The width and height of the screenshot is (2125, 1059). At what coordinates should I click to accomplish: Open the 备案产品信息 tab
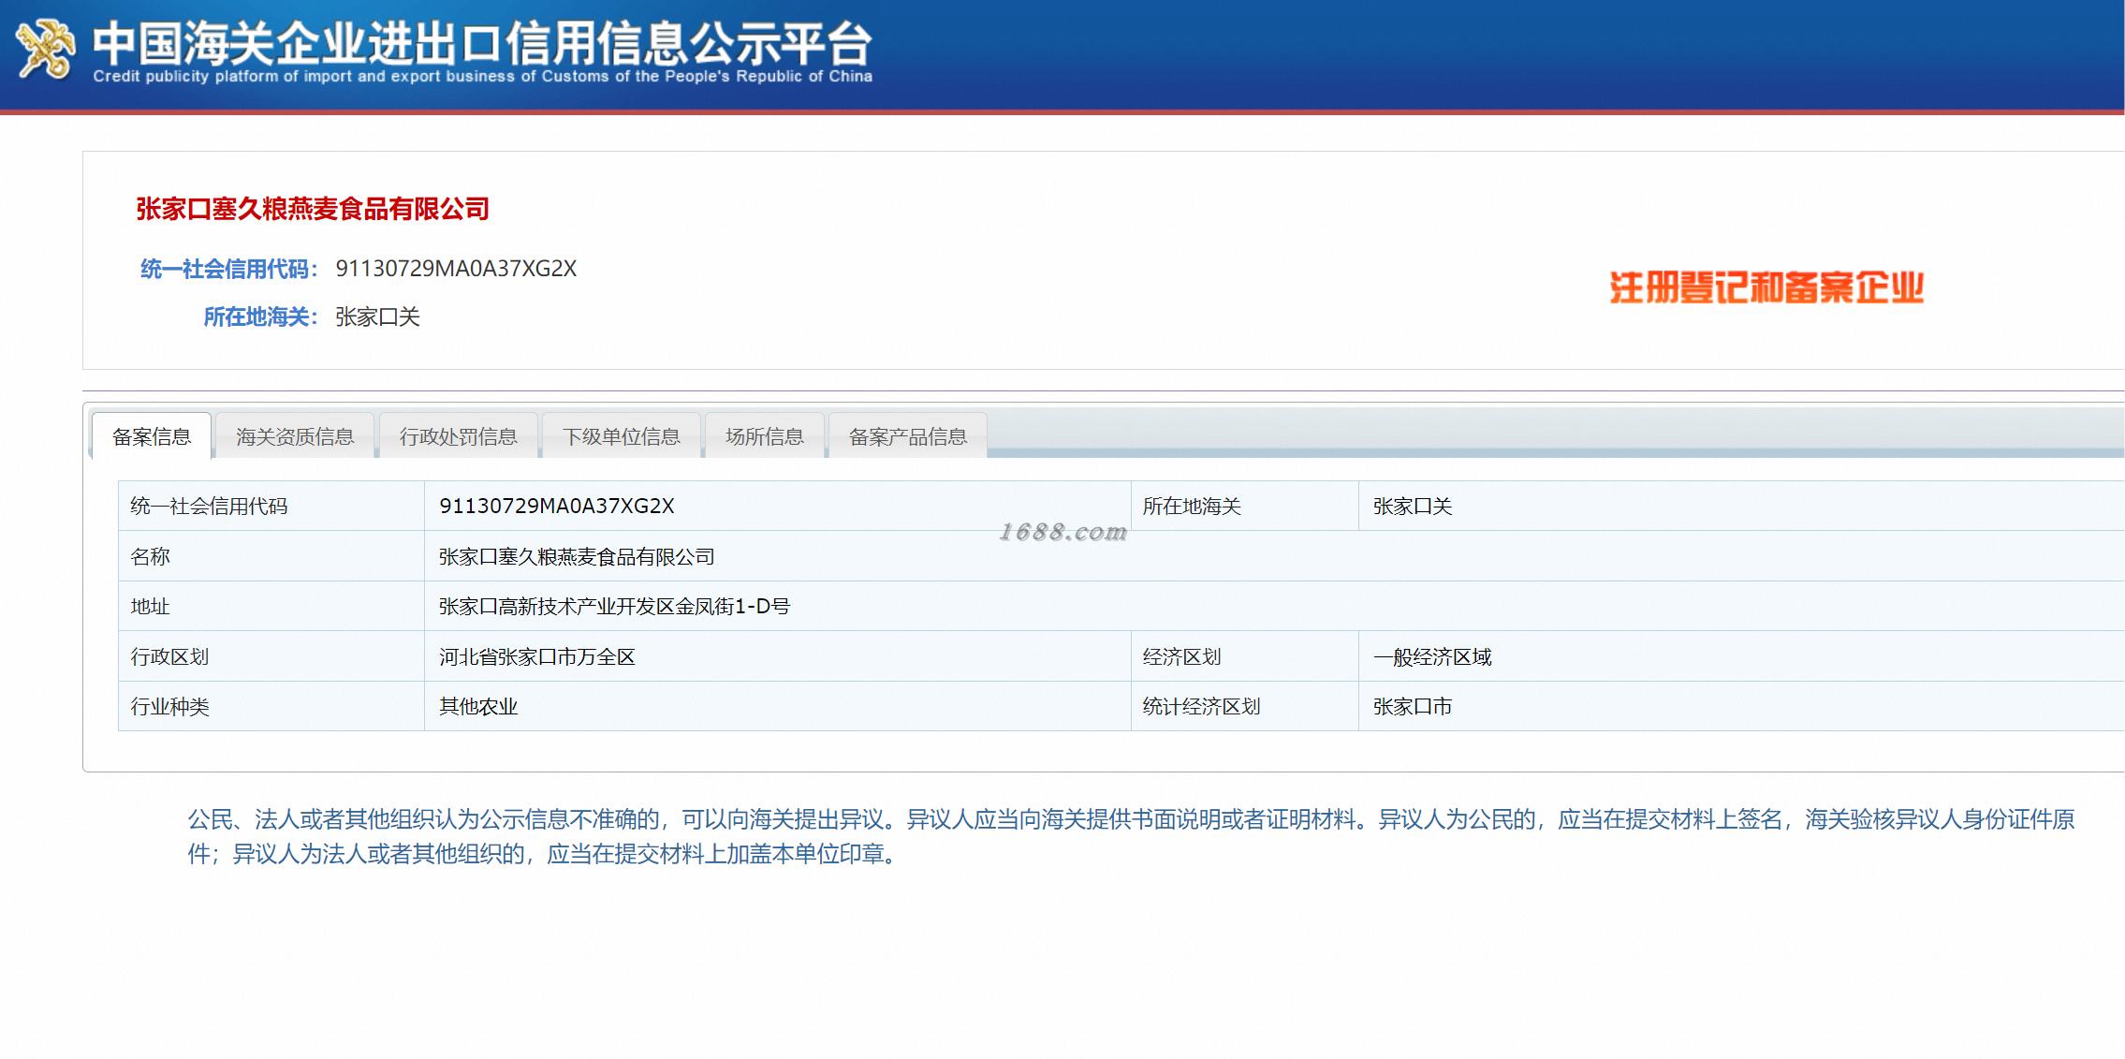click(907, 436)
